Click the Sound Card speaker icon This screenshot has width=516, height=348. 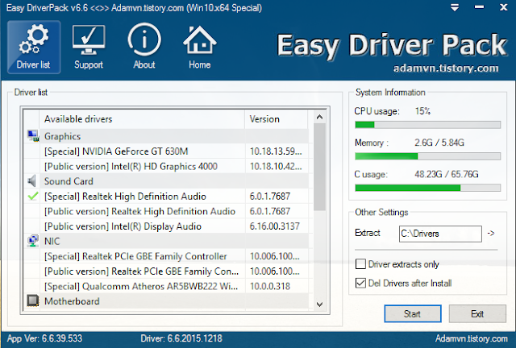[32, 181]
